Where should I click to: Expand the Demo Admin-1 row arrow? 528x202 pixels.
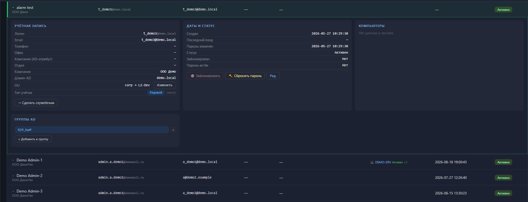13,160
